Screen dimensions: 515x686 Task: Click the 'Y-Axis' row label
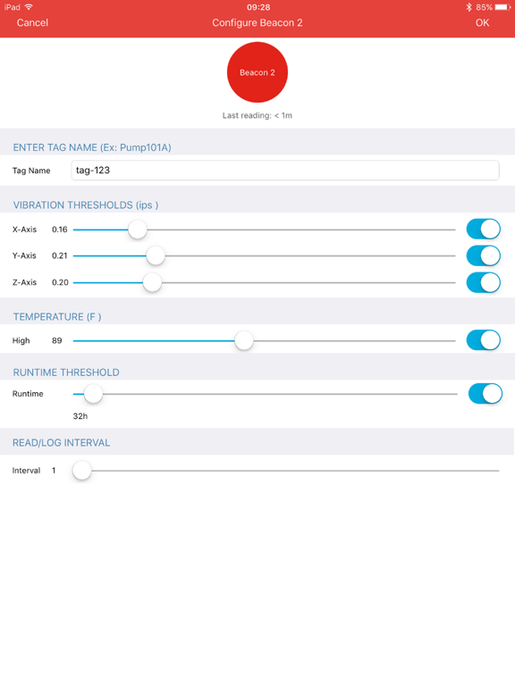point(24,255)
